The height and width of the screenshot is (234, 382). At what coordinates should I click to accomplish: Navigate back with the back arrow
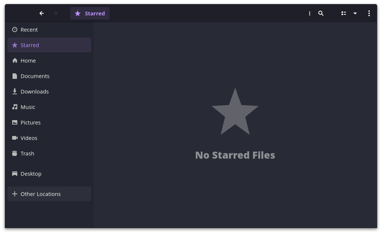click(x=42, y=13)
